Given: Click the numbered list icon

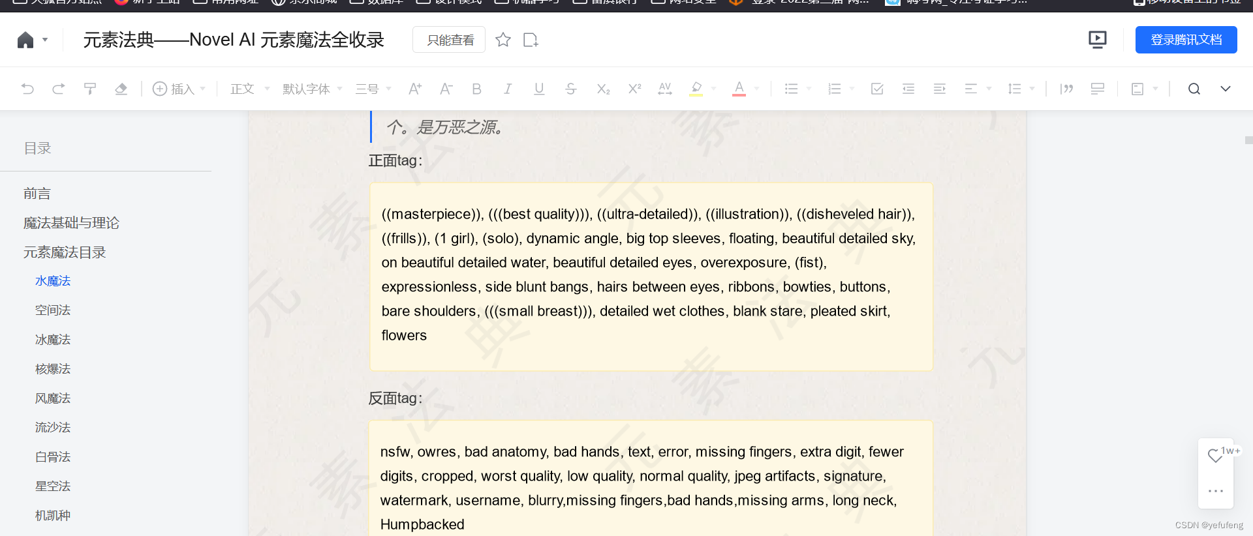Looking at the screenshot, I should click(835, 89).
